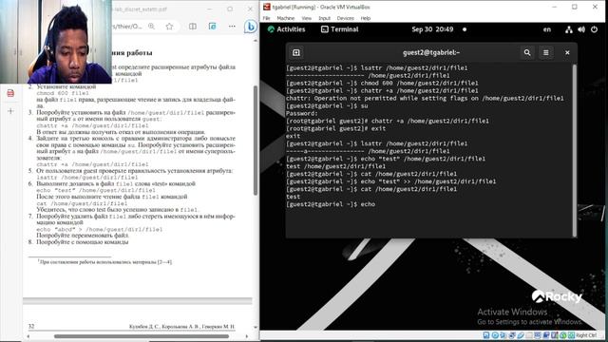Click the plus icon in Edge left sidebar
This screenshot has width=608, height=342.
(x=10, y=111)
